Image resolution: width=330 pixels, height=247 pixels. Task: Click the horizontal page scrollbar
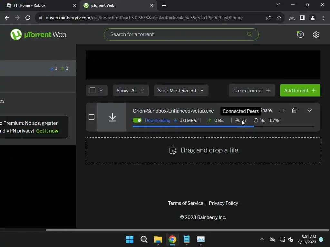(x=188, y=230)
